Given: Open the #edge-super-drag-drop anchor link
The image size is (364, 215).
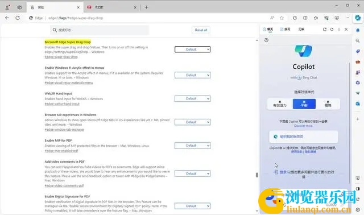Looking at the screenshot, I should pyautogui.click(x=61, y=57).
